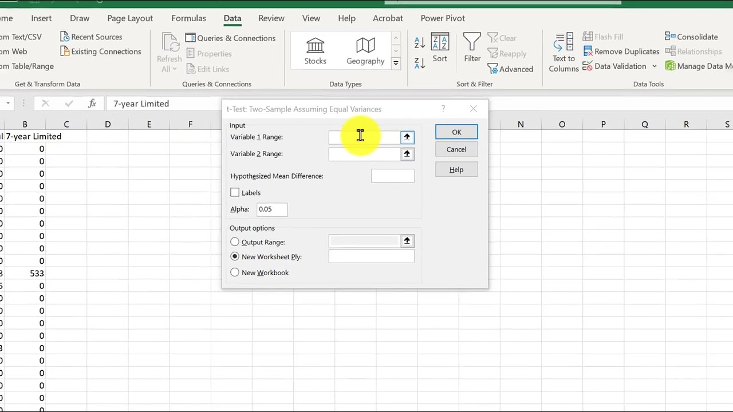Click Help button in t-Test dialog

click(x=456, y=169)
